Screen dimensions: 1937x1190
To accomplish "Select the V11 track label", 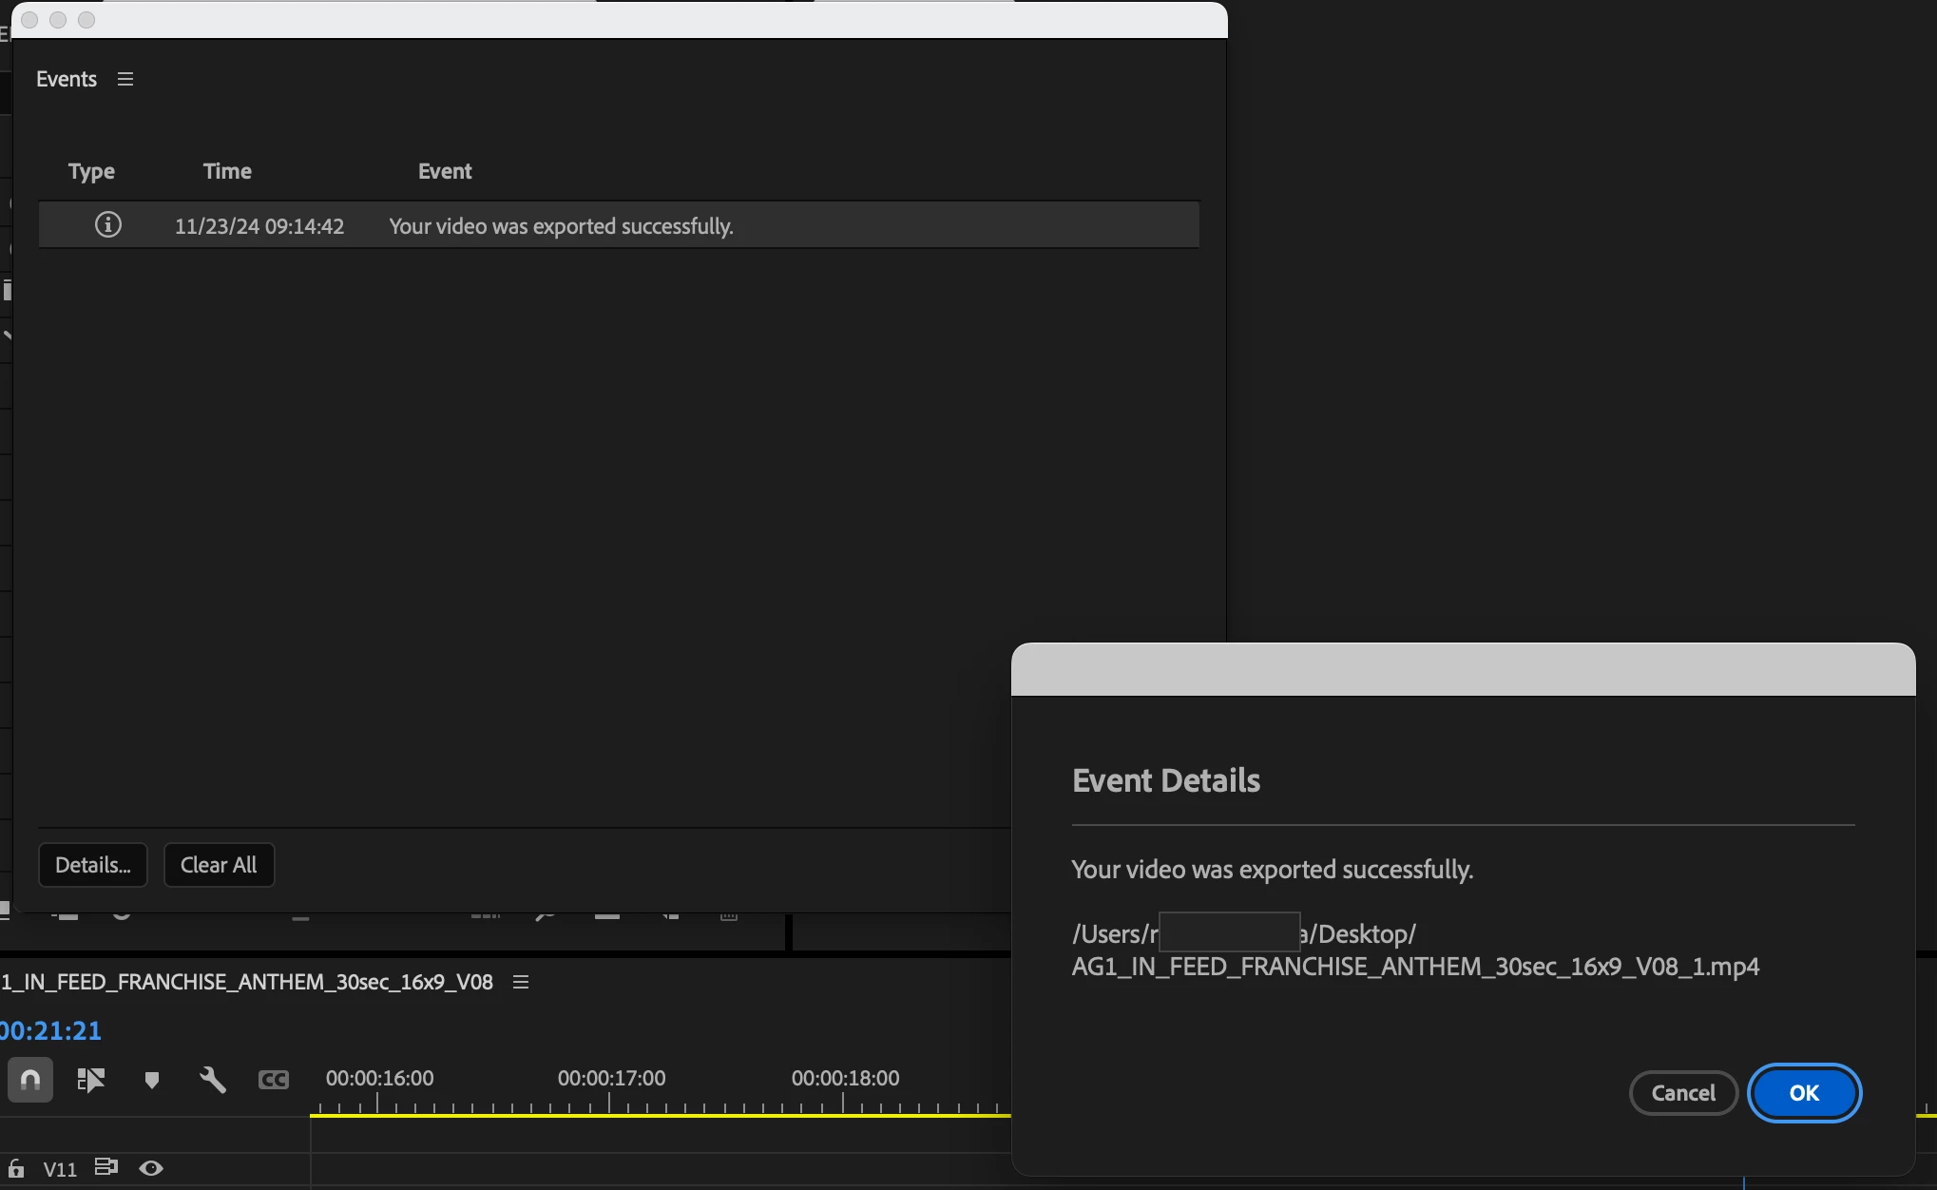I will [x=60, y=1169].
